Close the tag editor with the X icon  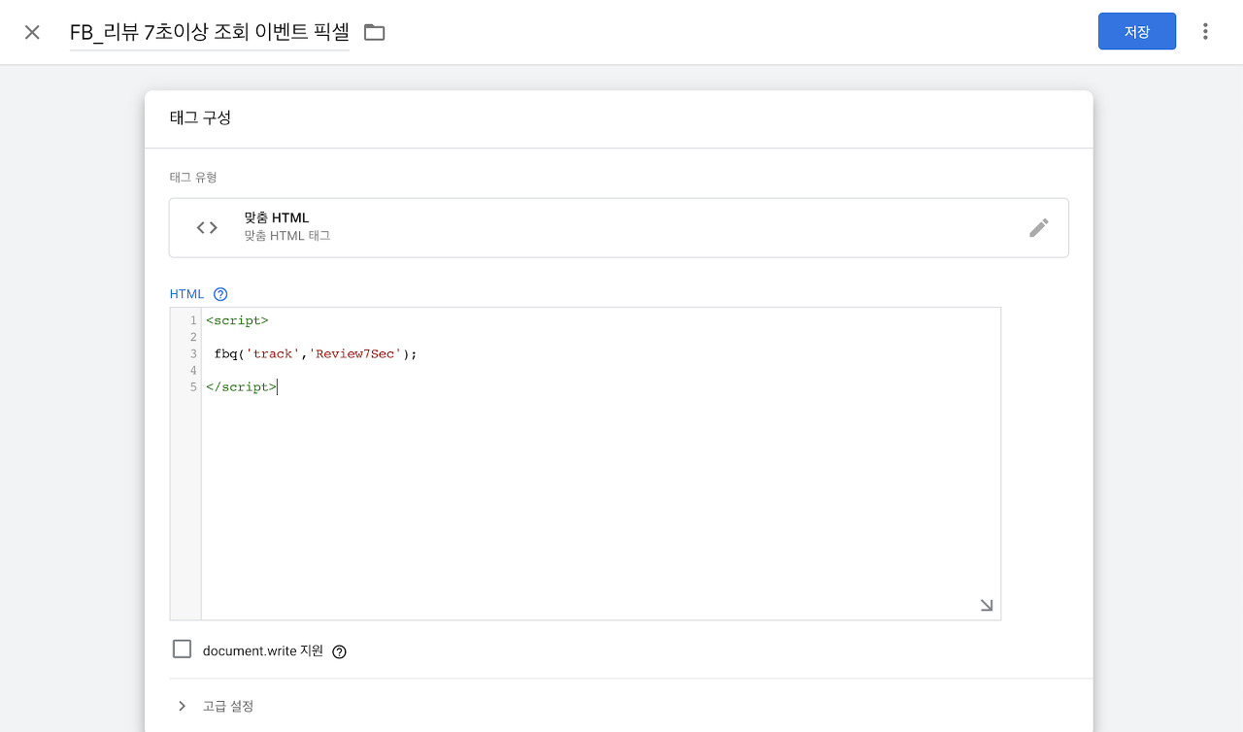(x=32, y=32)
